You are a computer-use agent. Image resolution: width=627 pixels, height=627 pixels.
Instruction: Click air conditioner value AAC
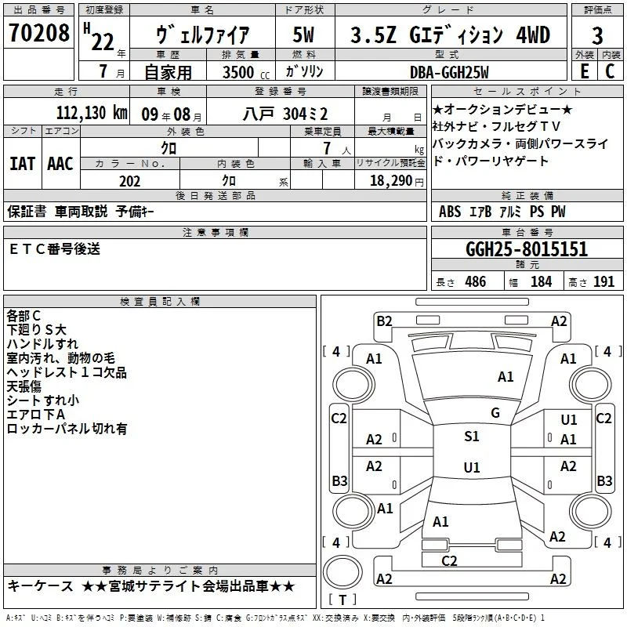[x=60, y=164]
